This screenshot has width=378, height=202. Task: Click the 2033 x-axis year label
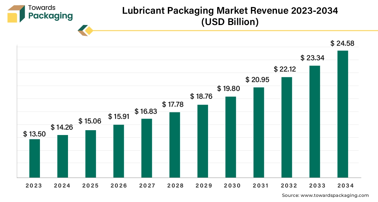pos(317,186)
